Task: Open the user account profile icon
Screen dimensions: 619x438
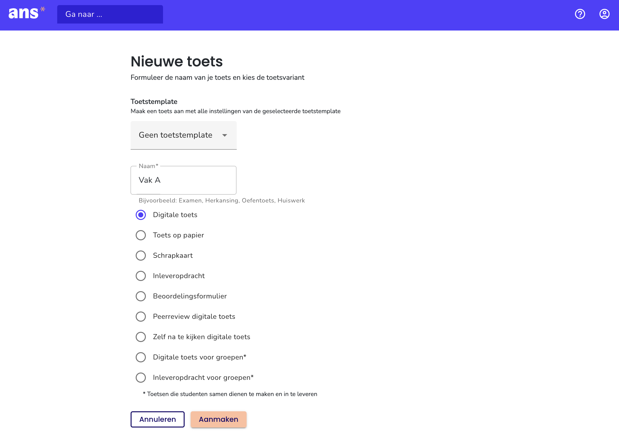Action: coord(604,14)
